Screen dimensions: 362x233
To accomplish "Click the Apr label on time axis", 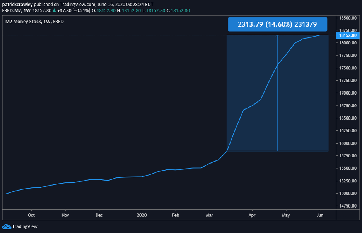I will pyautogui.click(x=252, y=215).
